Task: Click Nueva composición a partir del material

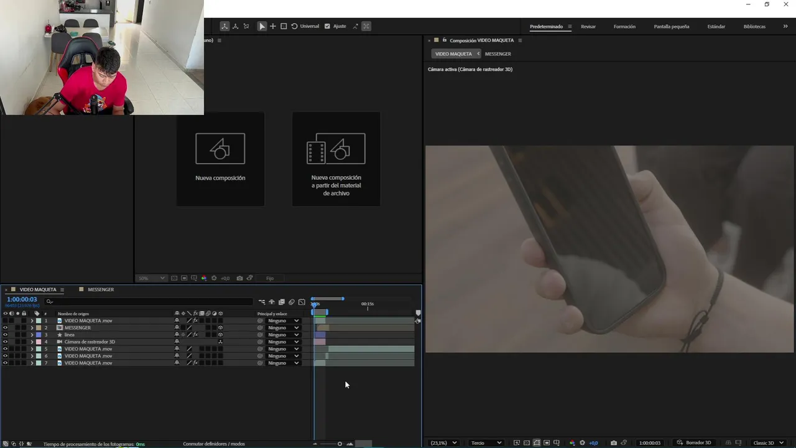Action: [336, 159]
